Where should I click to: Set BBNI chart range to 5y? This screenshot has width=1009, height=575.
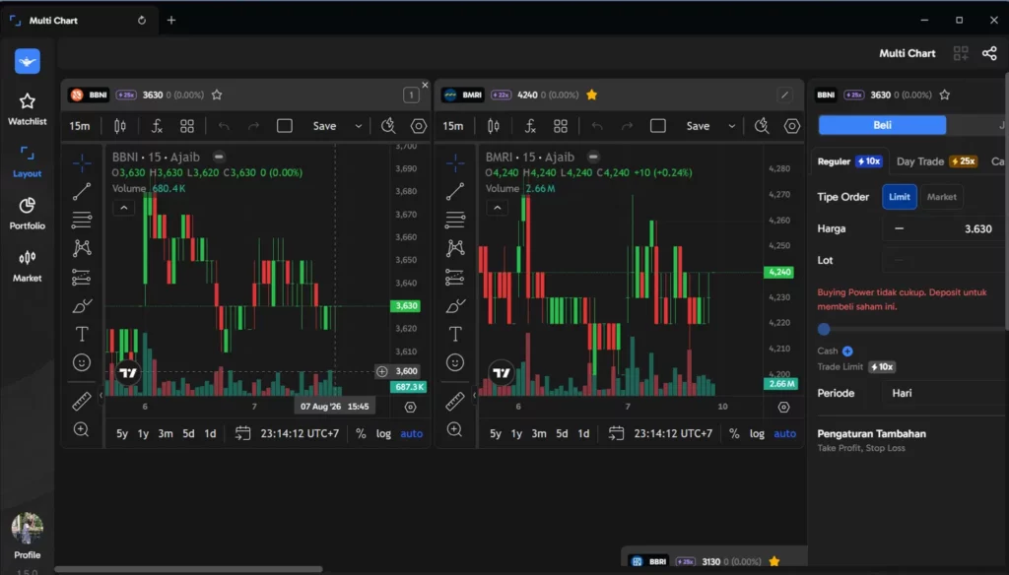[x=122, y=433]
